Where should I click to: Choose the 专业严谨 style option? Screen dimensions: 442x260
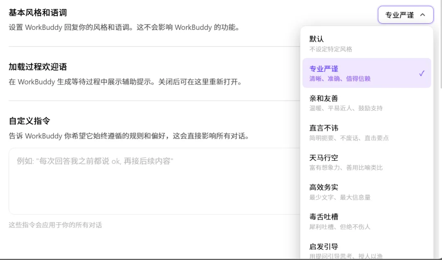(366, 73)
